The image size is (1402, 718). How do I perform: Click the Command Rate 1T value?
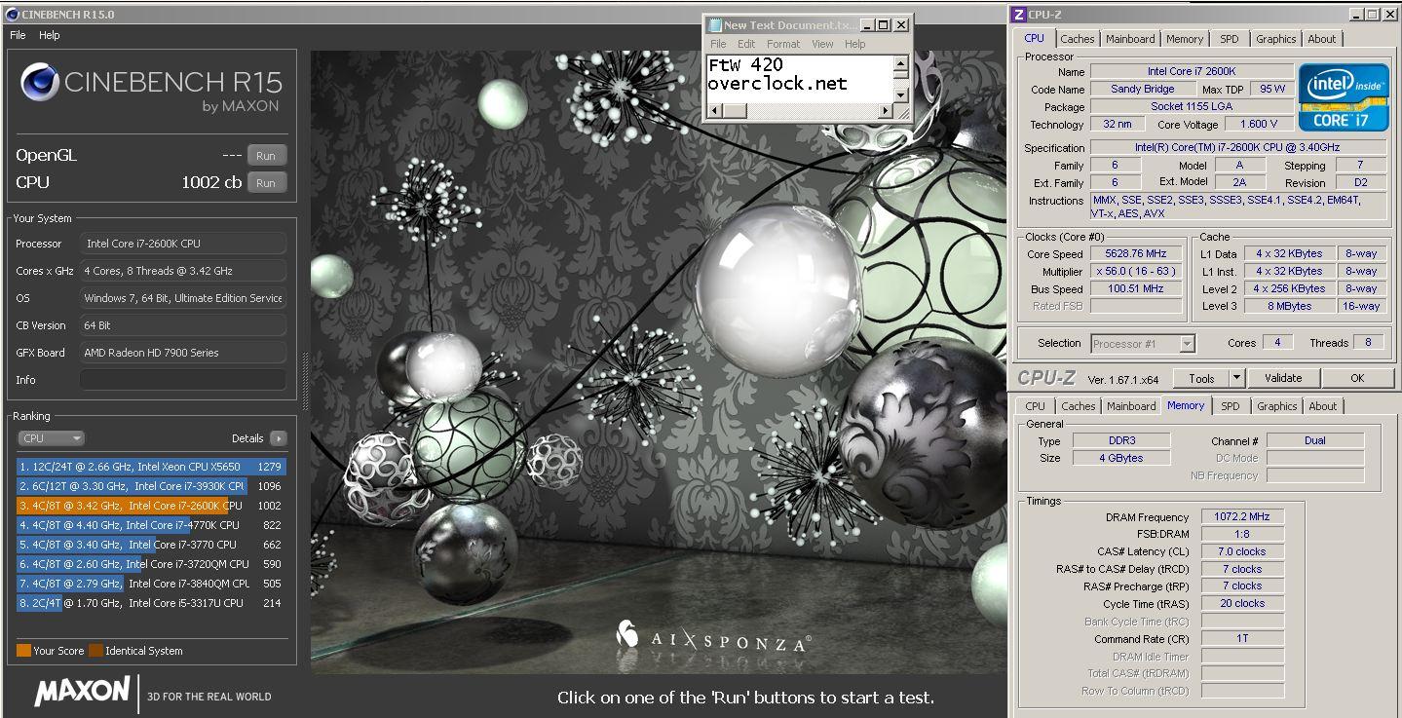tap(1242, 639)
